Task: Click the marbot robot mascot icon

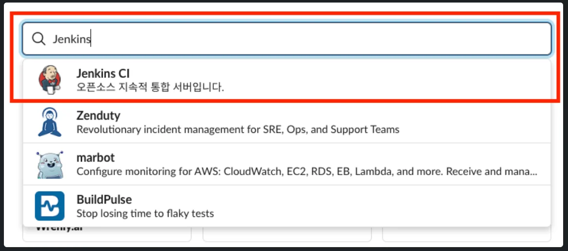Action: click(50, 164)
